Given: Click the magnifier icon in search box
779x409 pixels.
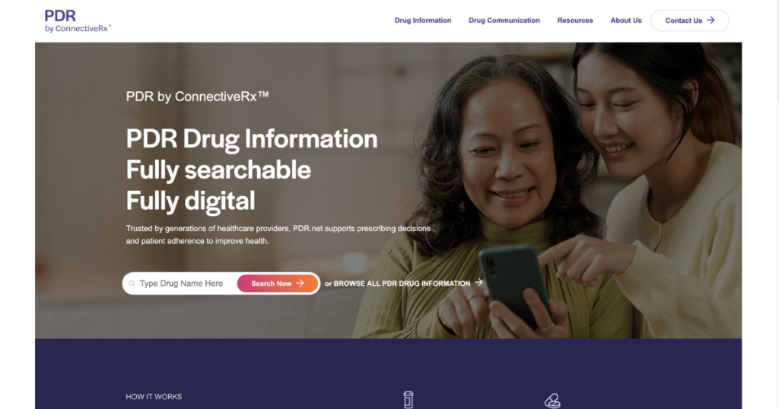Looking at the screenshot, I should [132, 284].
